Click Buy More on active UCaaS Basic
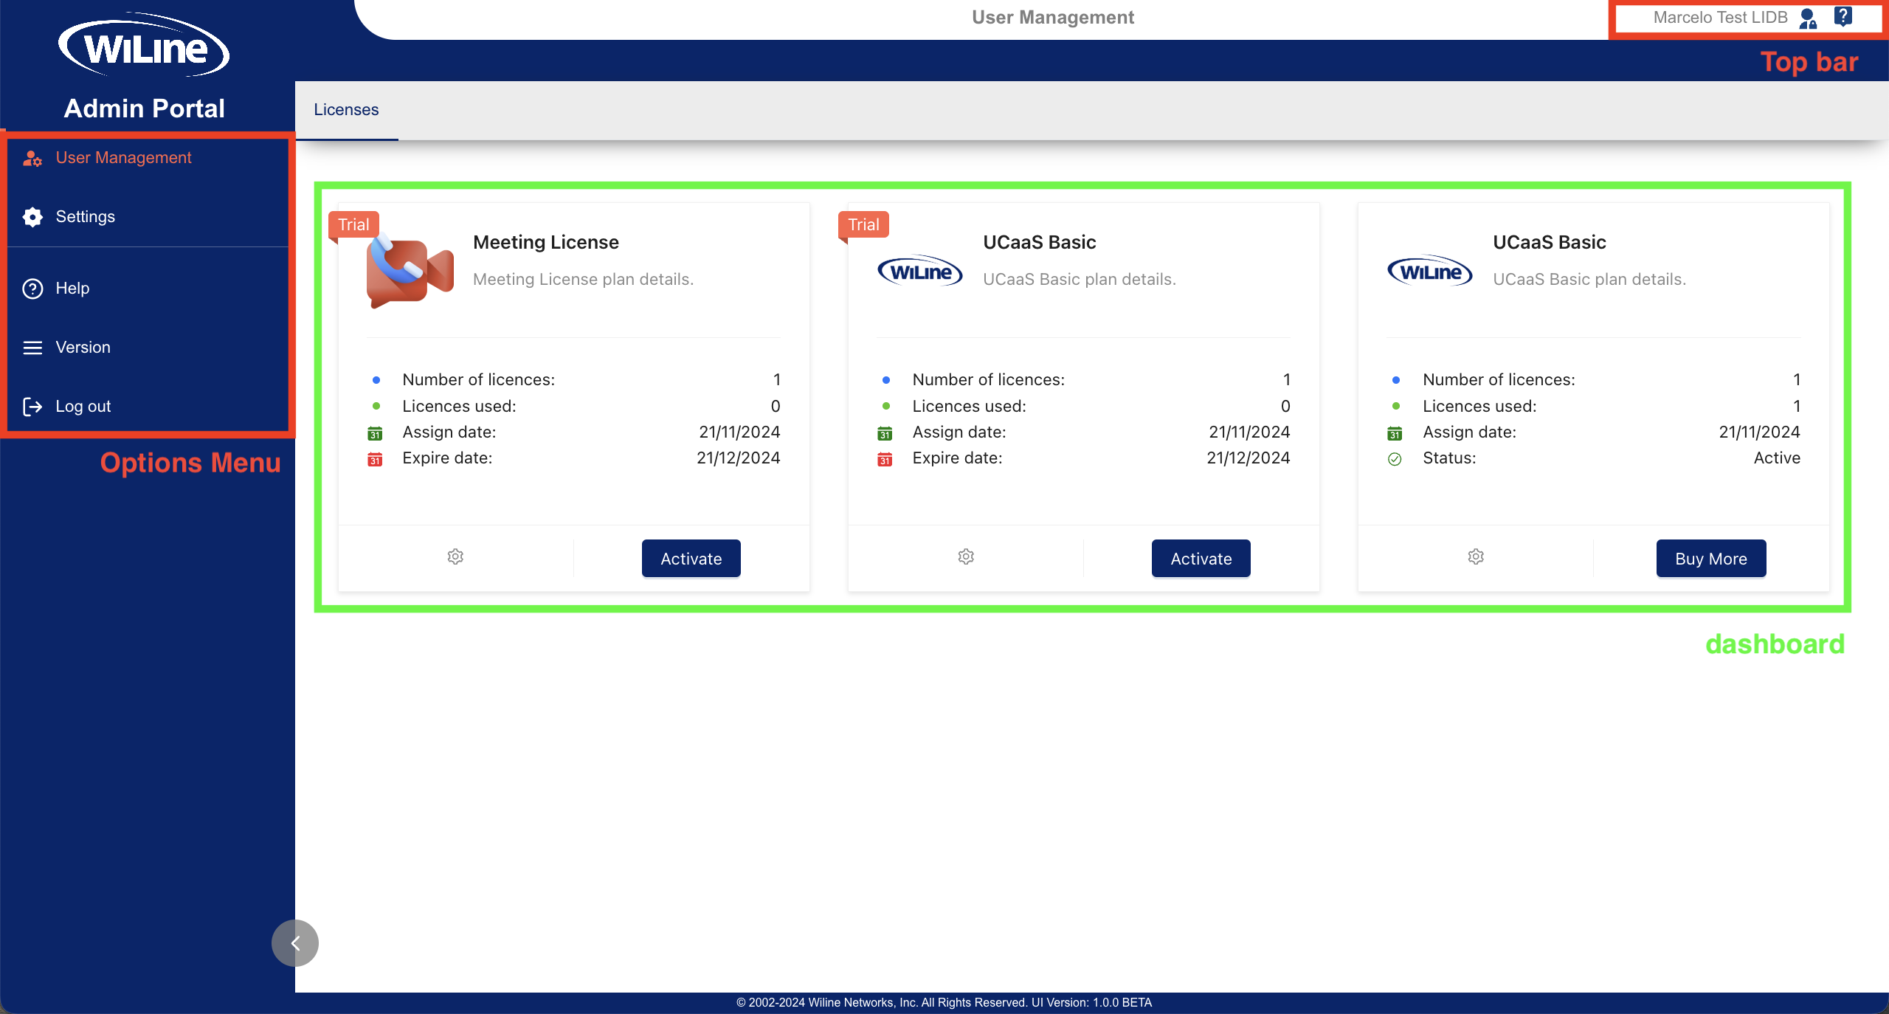The image size is (1889, 1014). [1711, 559]
